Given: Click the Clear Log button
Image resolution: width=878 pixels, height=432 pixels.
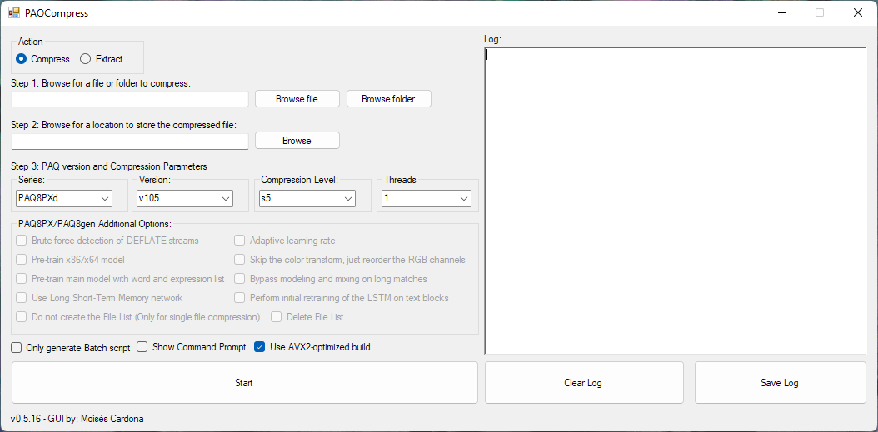Looking at the screenshot, I should 583,383.
